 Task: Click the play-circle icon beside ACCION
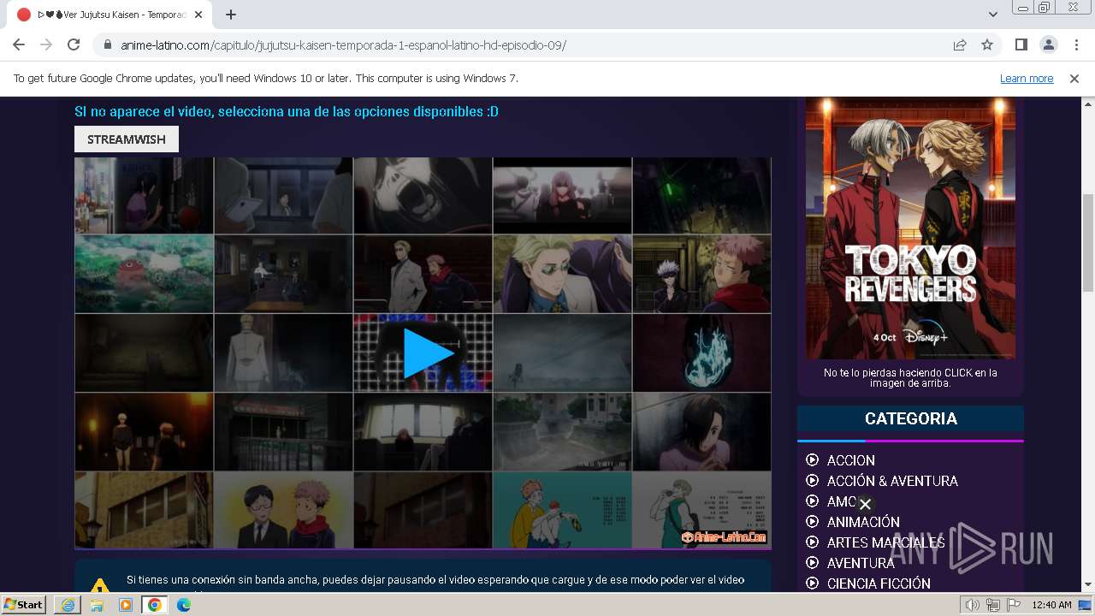[813, 460]
